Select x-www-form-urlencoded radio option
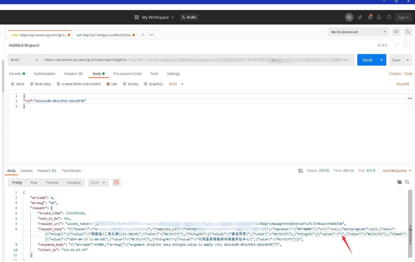415x262 pixels. [59, 84]
